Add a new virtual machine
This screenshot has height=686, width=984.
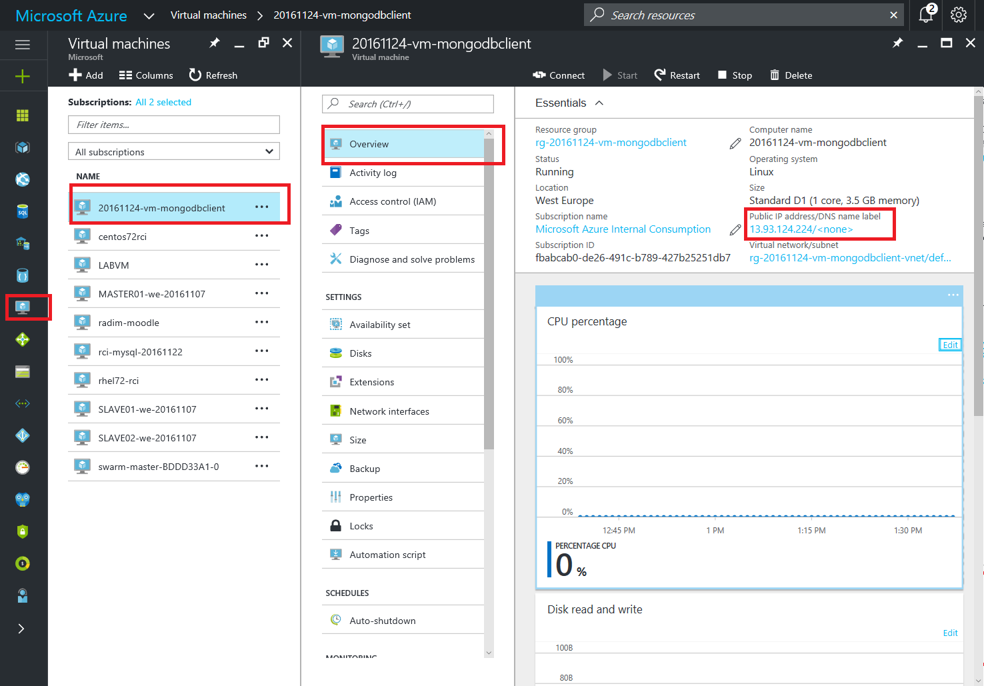click(x=86, y=75)
